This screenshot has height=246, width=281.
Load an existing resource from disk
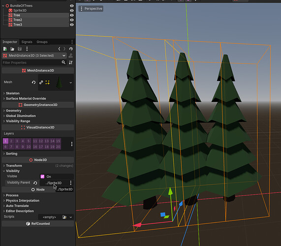pos(12,49)
